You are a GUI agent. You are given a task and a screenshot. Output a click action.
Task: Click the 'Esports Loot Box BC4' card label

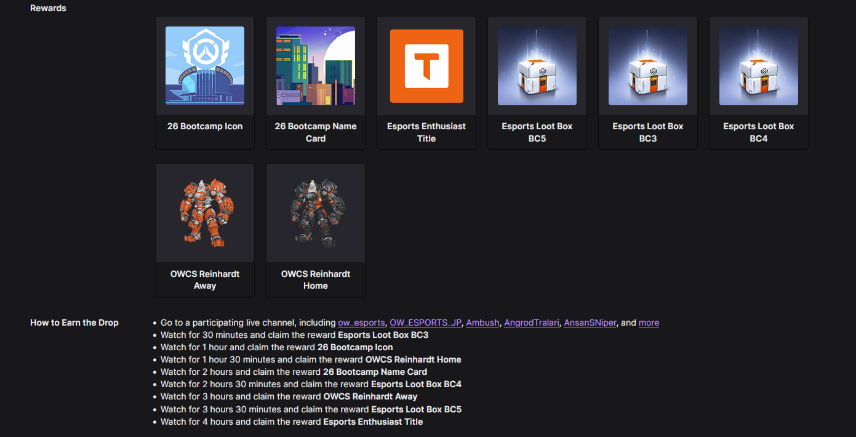click(x=759, y=132)
